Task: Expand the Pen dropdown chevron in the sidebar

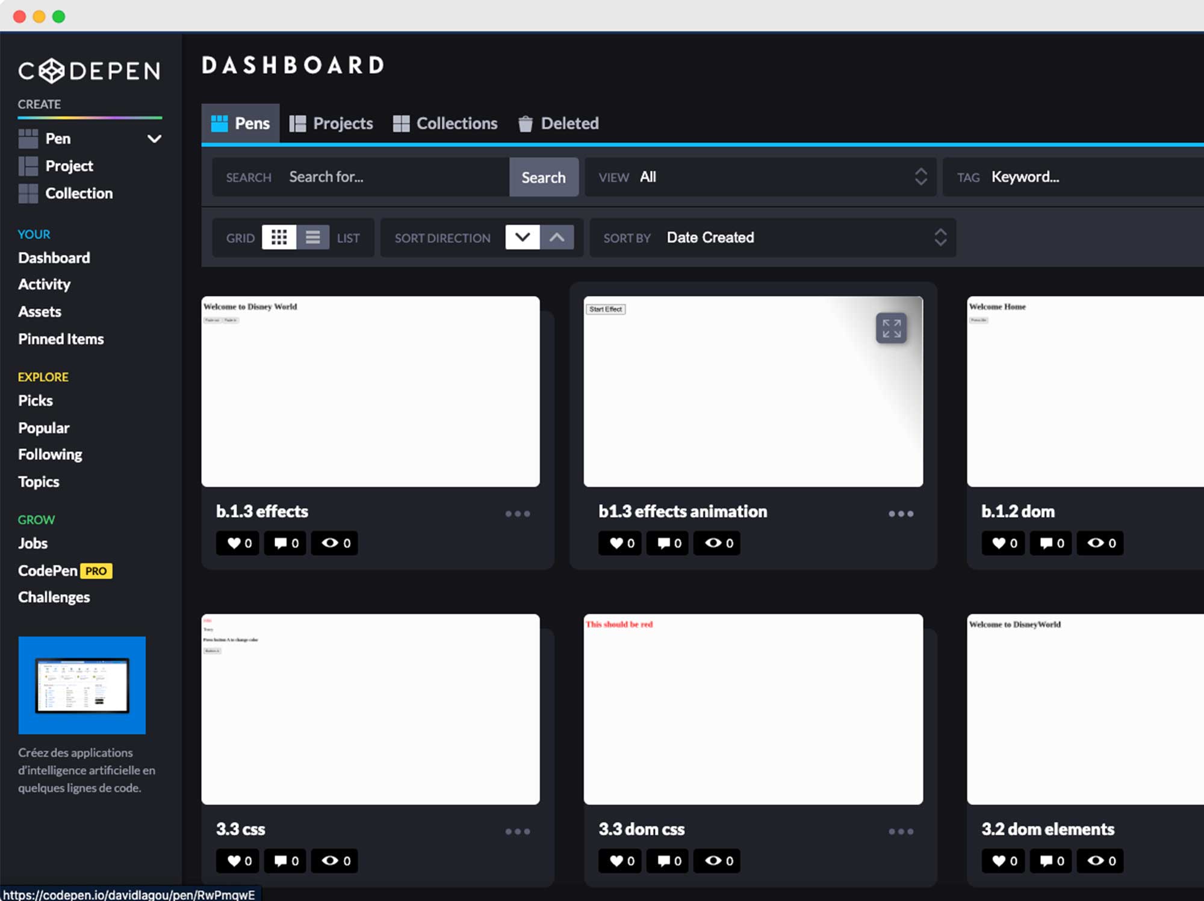Action: [x=154, y=139]
